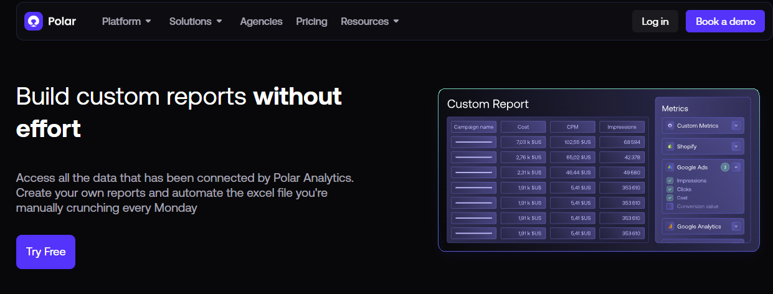This screenshot has height=294, width=773.
Task: Click the Shopify bag icon
Action: tap(670, 146)
